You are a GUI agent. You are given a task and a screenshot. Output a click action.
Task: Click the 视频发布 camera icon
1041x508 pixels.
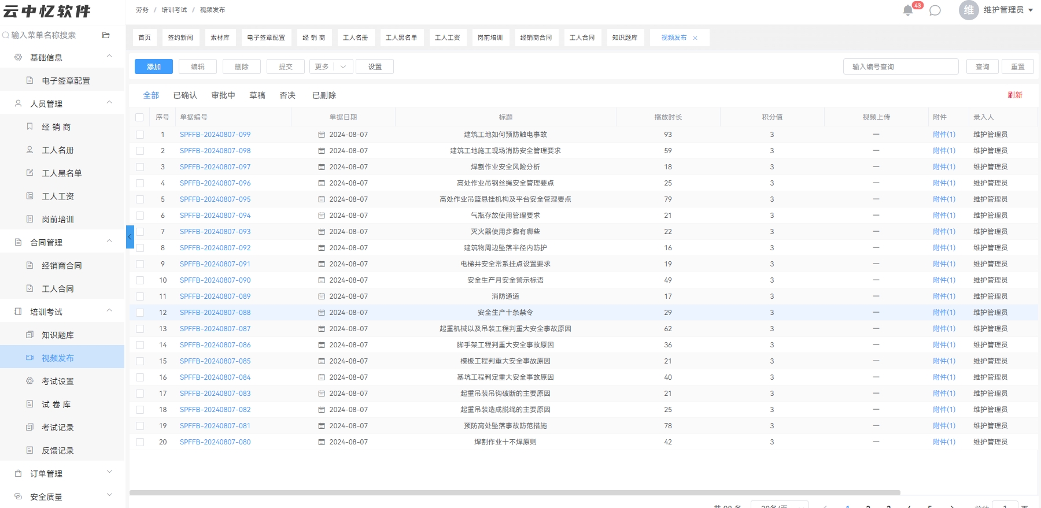coord(29,358)
